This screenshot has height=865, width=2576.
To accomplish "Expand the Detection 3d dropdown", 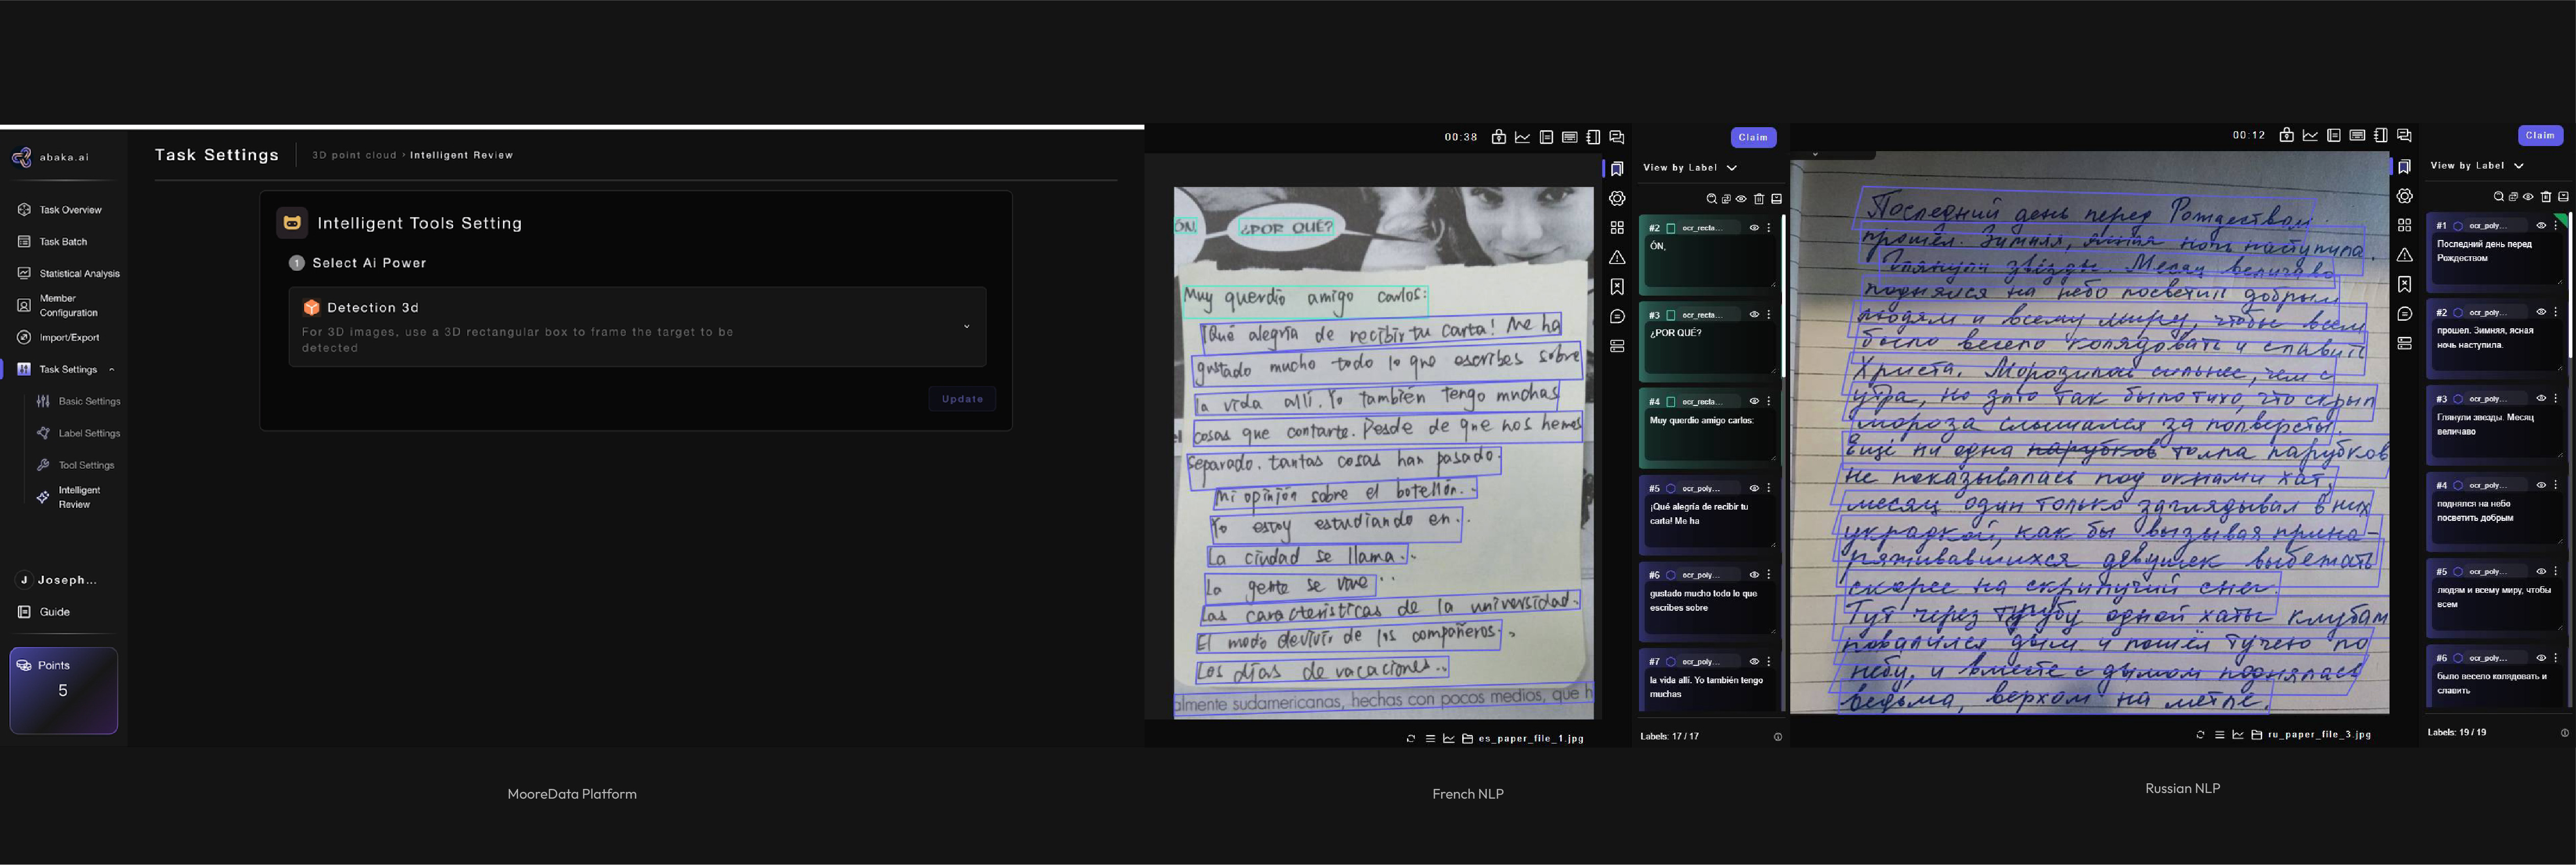I will (x=966, y=327).
